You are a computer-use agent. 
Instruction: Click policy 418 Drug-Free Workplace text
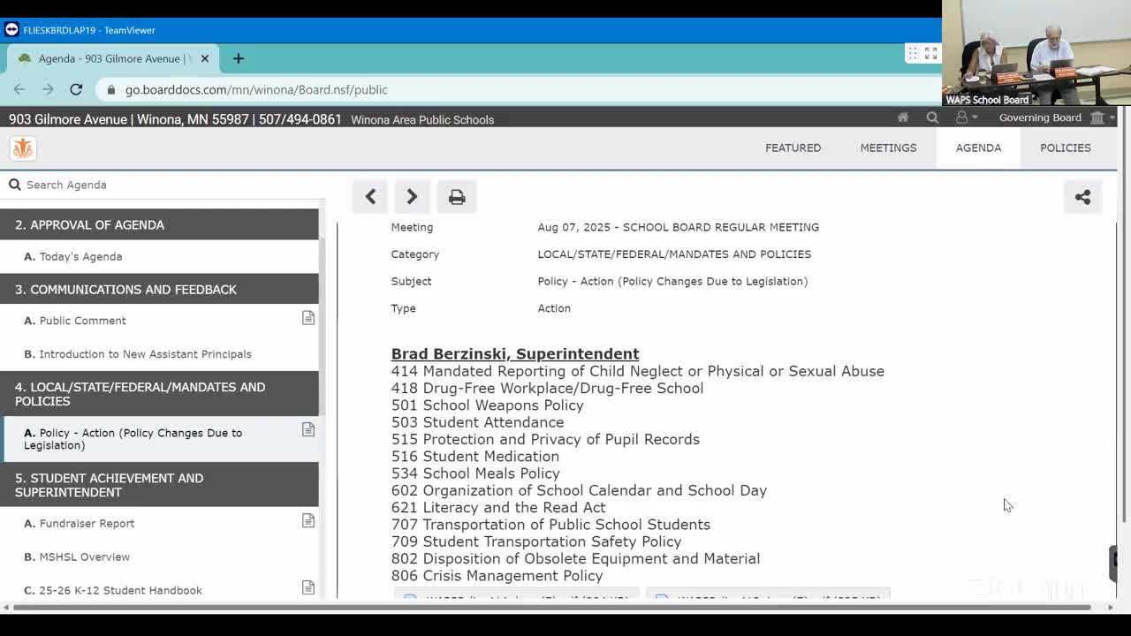tap(548, 388)
